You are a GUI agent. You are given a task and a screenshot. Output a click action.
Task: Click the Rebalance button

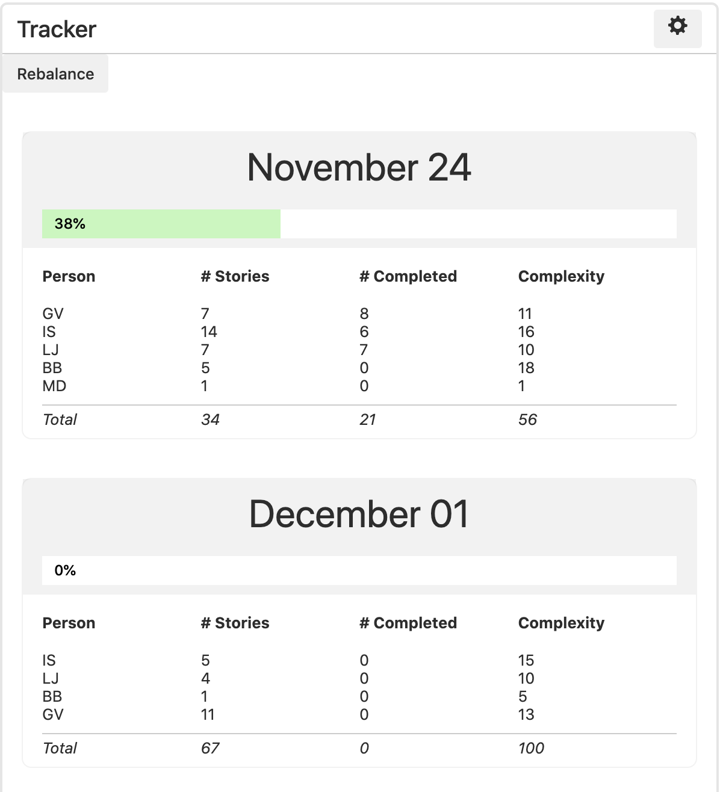(x=55, y=73)
